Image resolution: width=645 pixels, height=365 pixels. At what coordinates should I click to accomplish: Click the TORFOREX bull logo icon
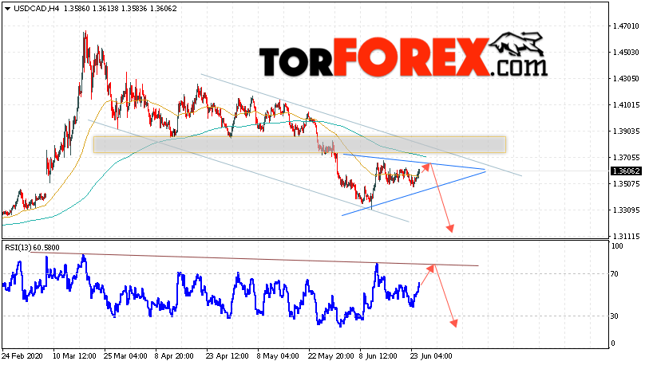click(x=516, y=45)
